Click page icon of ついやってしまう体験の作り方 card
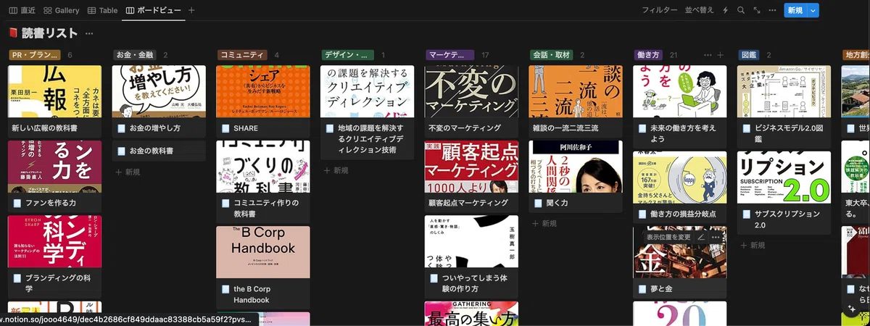 pos(434,277)
